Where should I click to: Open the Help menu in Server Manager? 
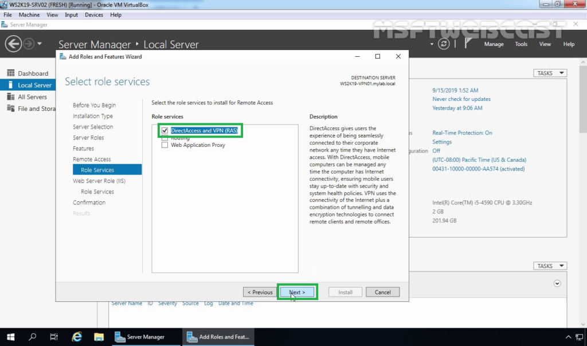[569, 44]
